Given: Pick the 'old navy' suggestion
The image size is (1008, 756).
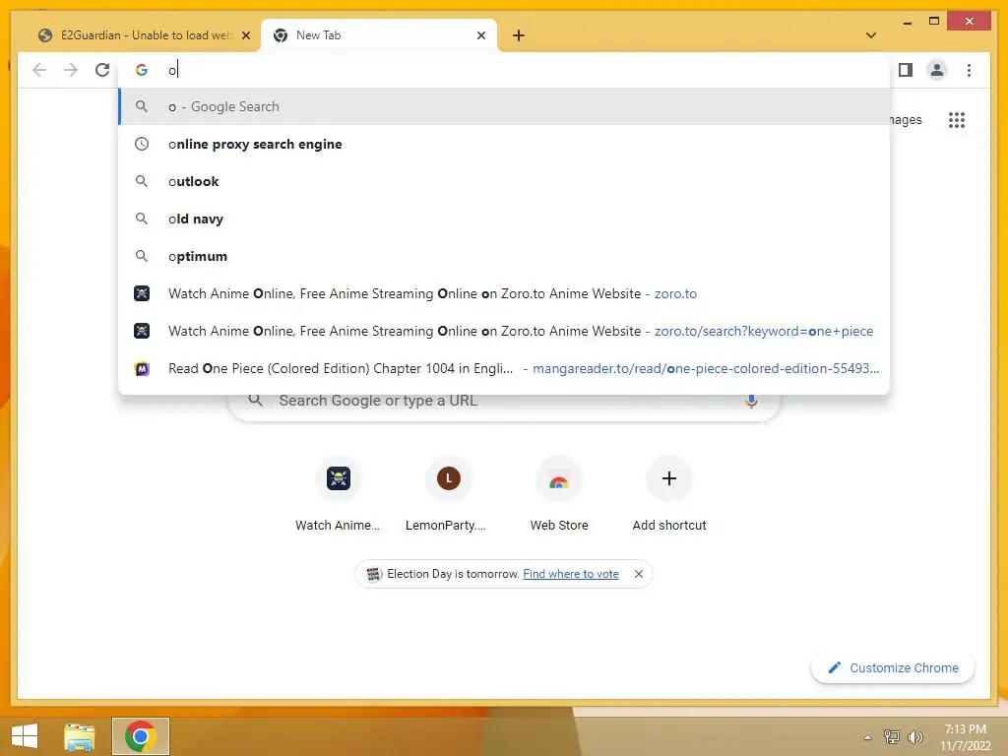Looking at the screenshot, I should click(504, 219).
